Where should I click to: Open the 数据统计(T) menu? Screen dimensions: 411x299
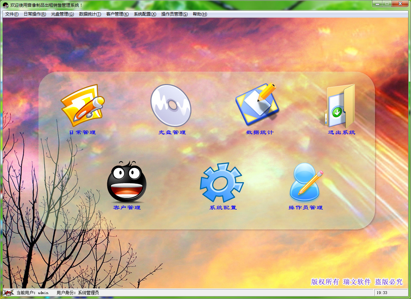[90, 14]
